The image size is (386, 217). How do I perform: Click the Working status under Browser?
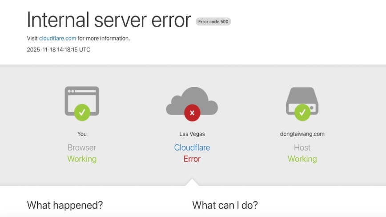(82, 159)
